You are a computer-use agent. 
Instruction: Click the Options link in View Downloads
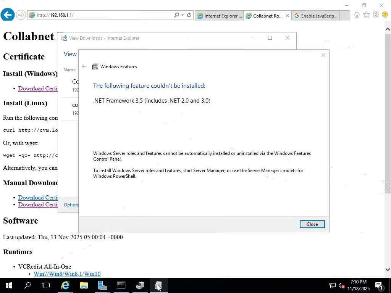(x=71, y=204)
